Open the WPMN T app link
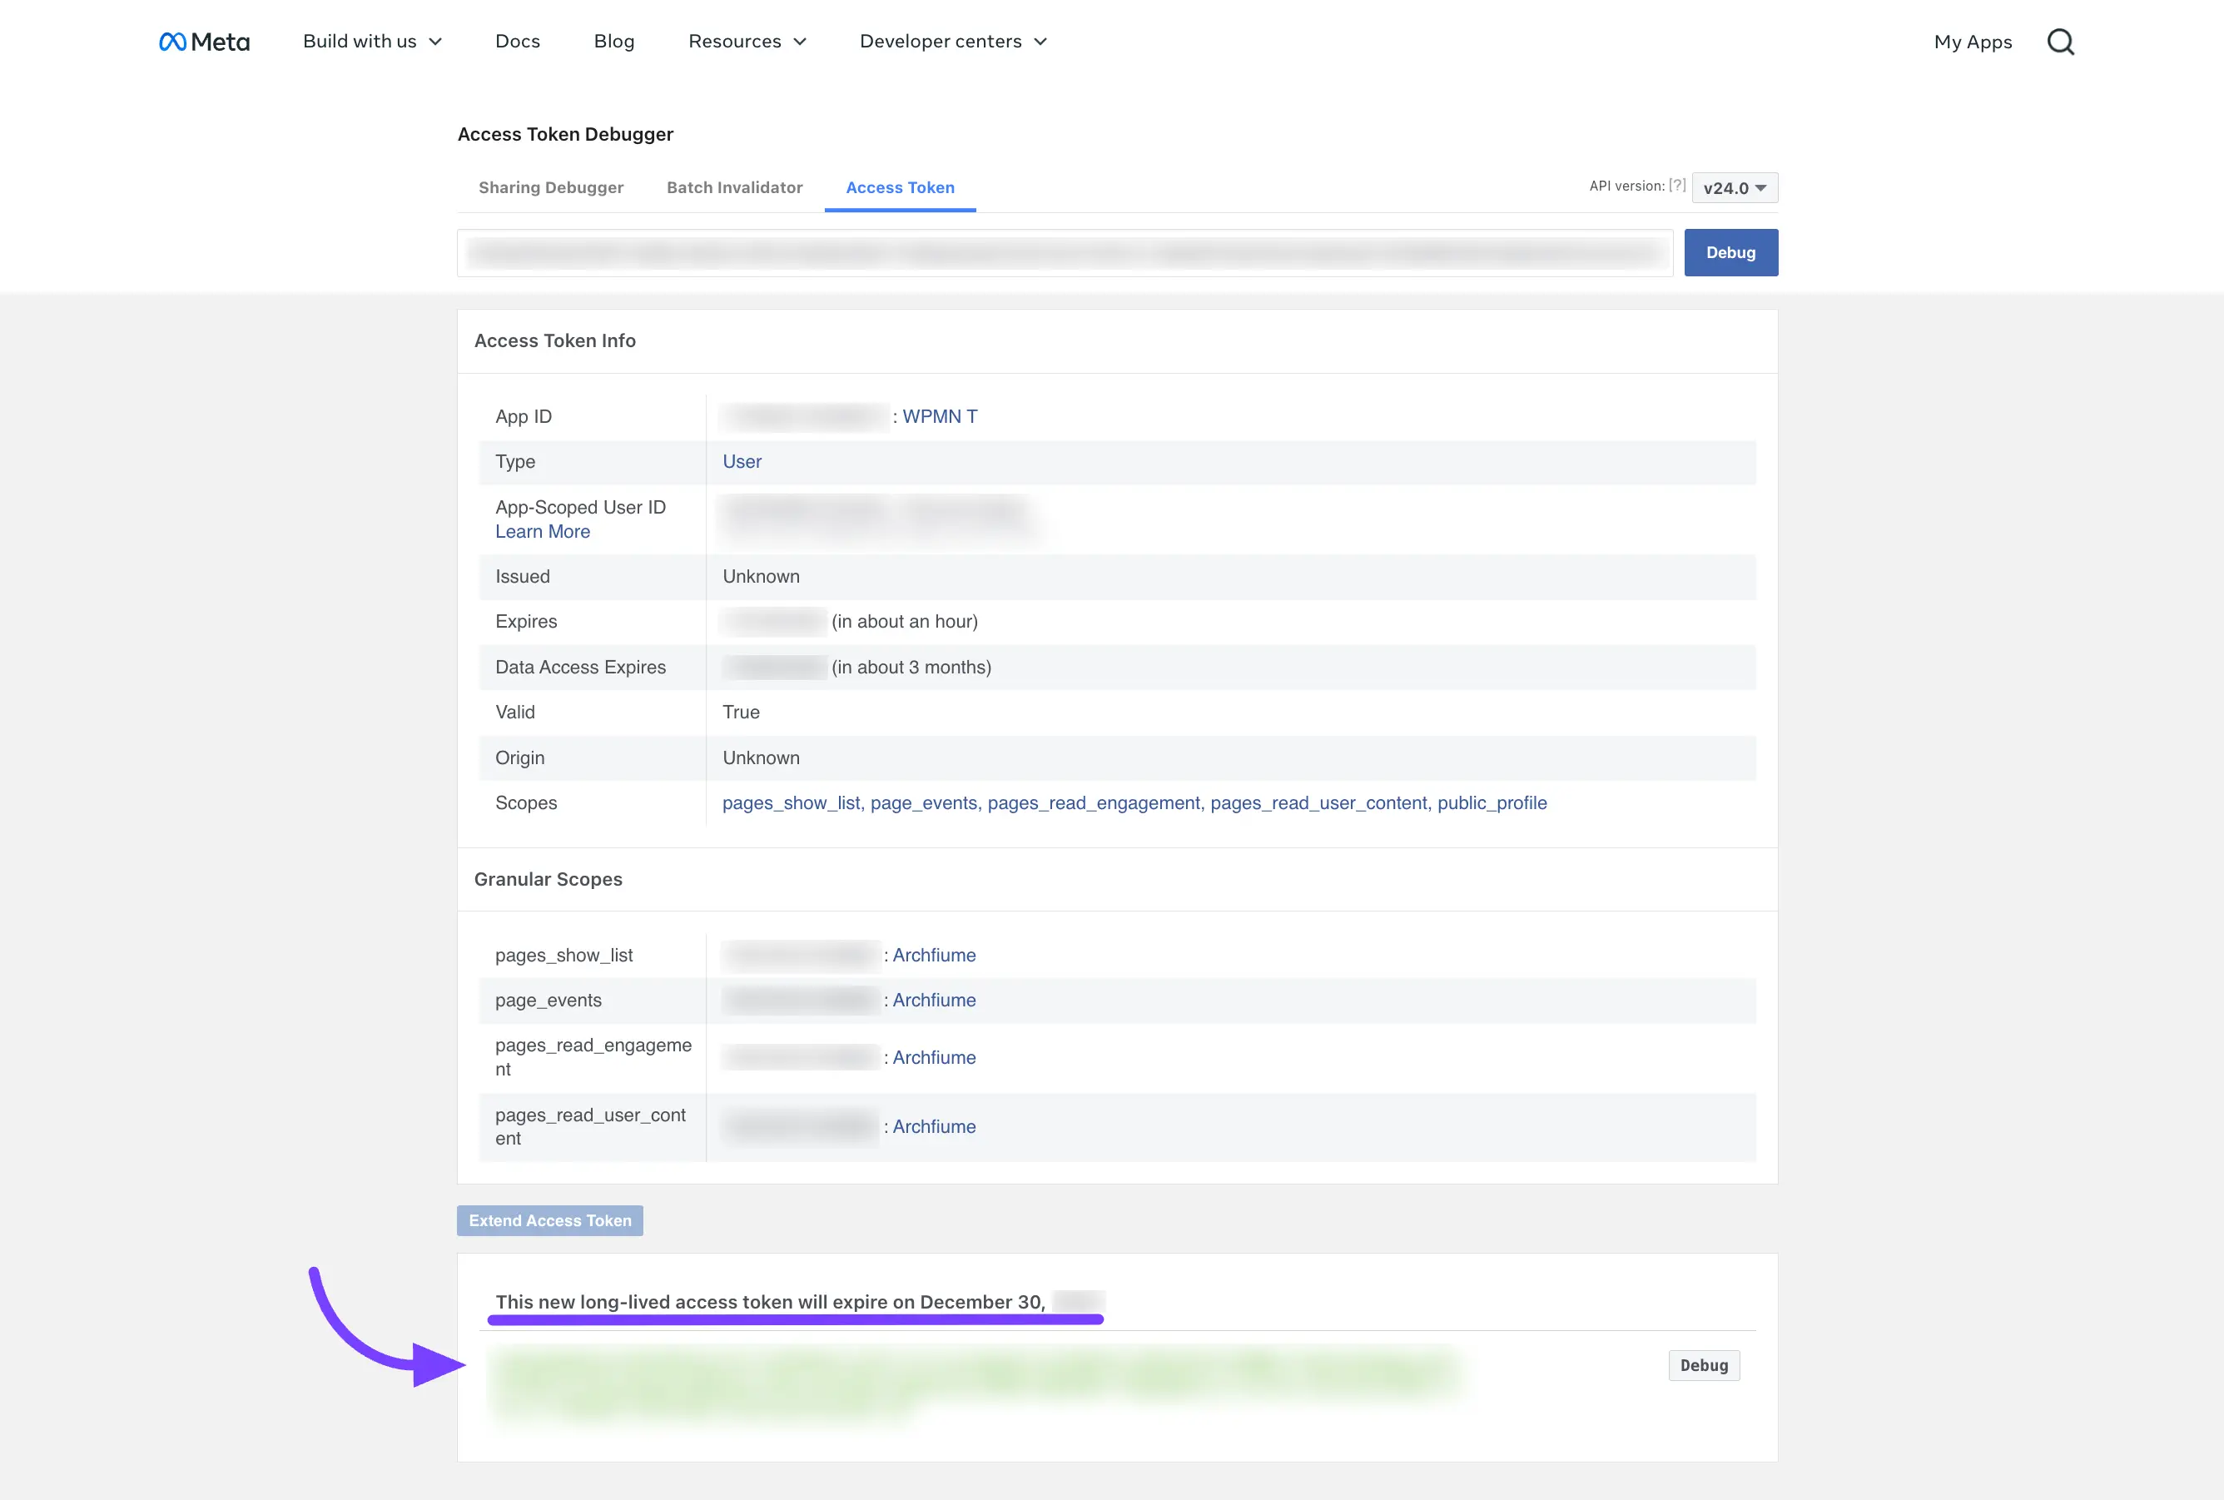This screenshot has height=1500, width=2224. (940, 416)
